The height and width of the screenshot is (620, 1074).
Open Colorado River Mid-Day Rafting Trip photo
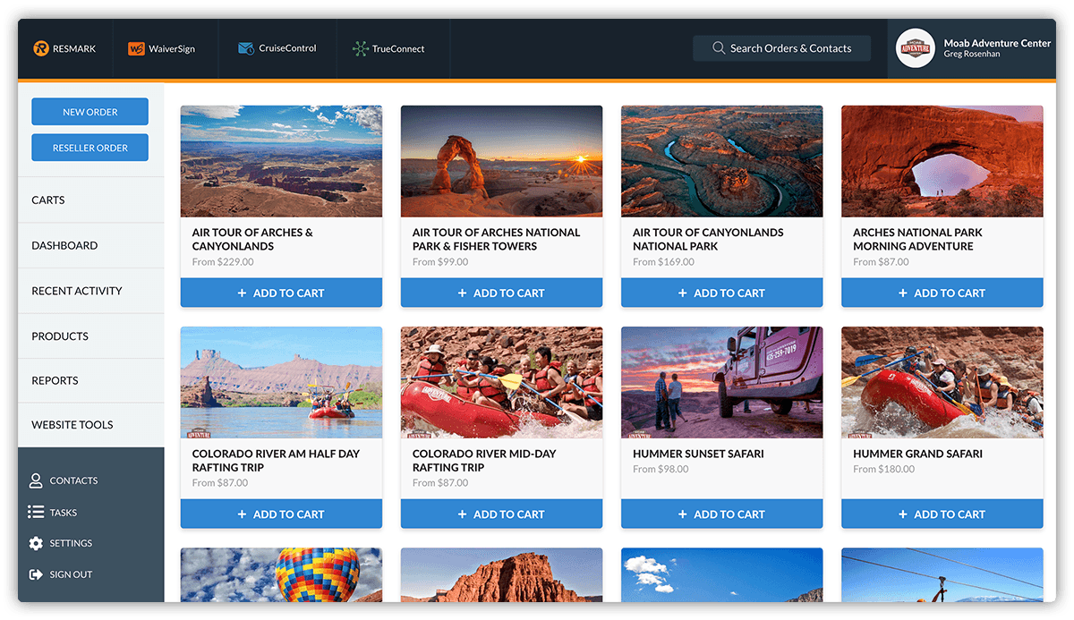(x=501, y=382)
